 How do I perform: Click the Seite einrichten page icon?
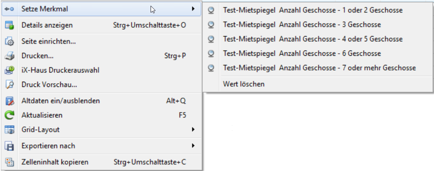click(9, 41)
